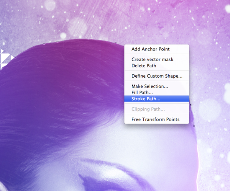Image resolution: width=230 pixels, height=191 pixels.
Task: Click Delete Path in the context menu
Action: [144, 65]
